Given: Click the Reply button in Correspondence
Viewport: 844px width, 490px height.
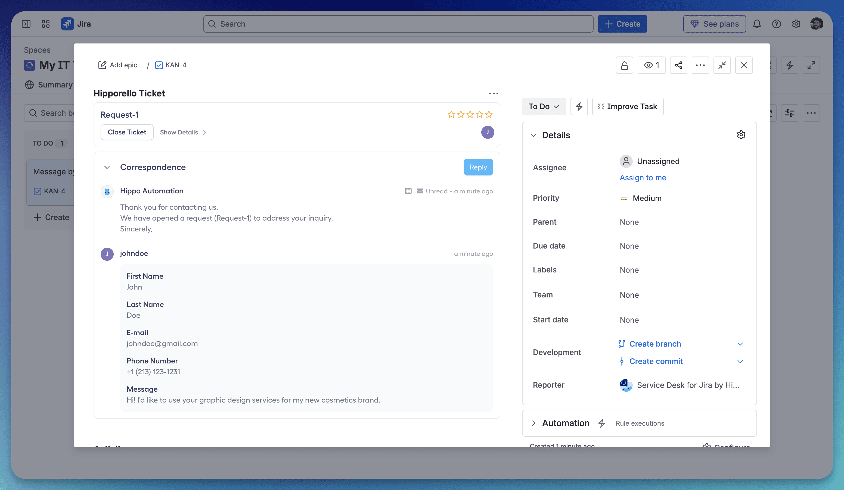Looking at the screenshot, I should coord(478,167).
